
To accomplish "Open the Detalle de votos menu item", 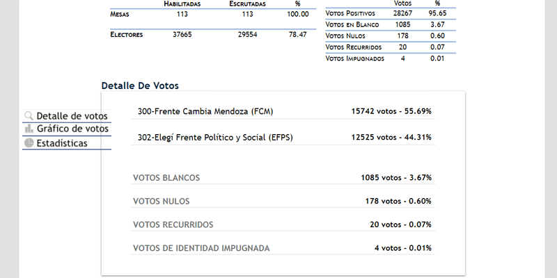I will coord(67,116).
